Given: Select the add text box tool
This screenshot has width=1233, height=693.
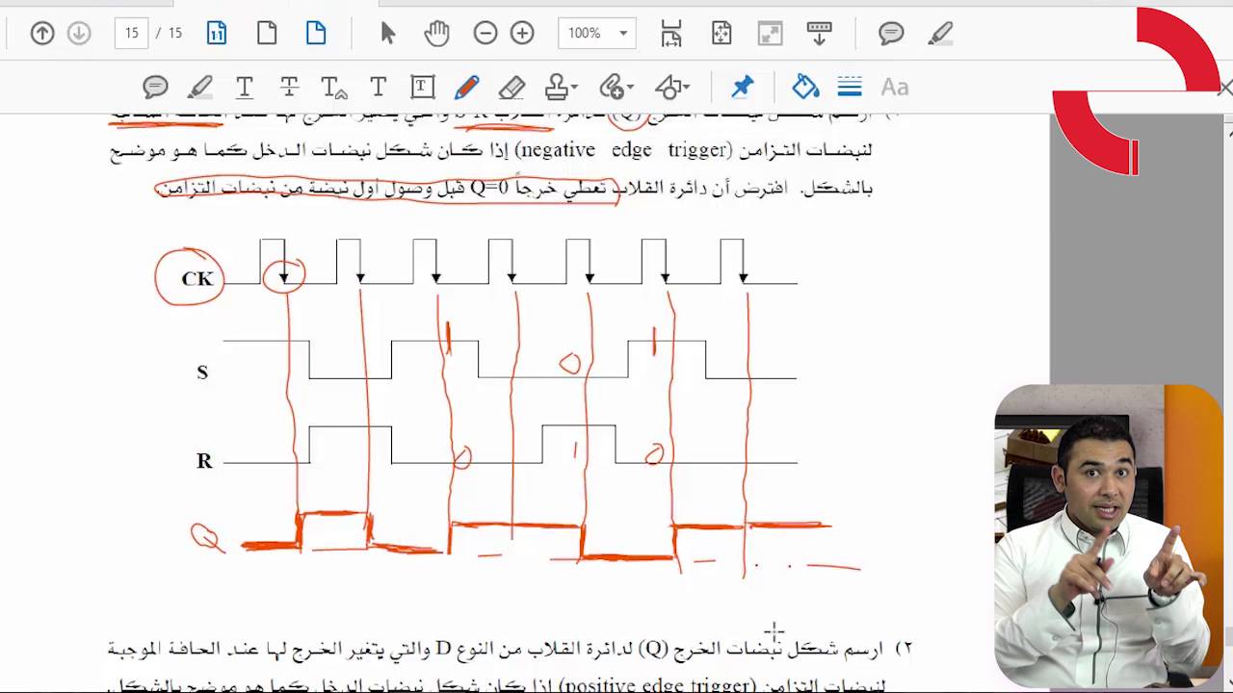Looking at the screenshot, I should pos(422,88).
